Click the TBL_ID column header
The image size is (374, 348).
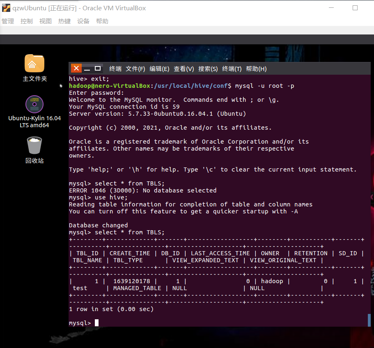87,253
